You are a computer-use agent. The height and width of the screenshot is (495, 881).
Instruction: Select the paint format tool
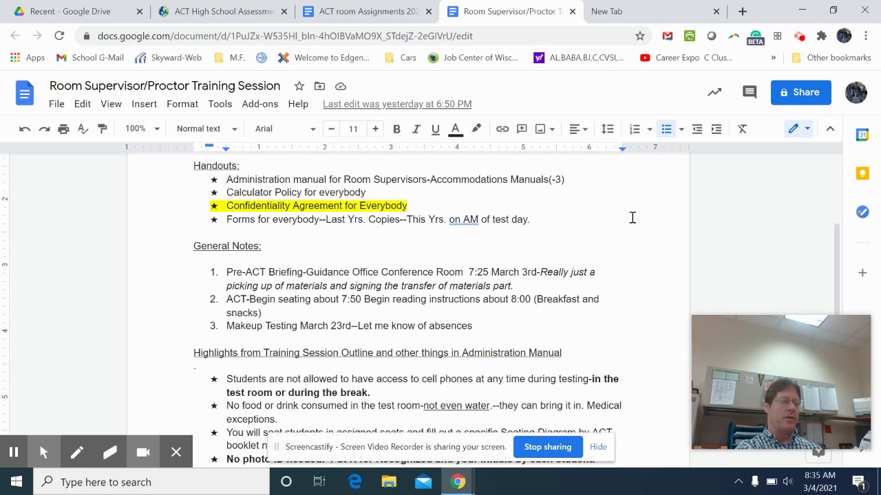(103, 129)
